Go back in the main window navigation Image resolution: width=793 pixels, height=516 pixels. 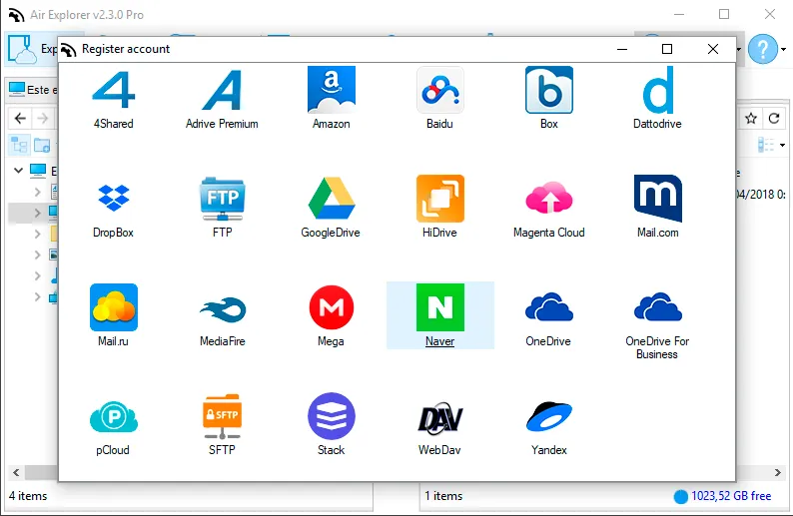tap(20, 118)
